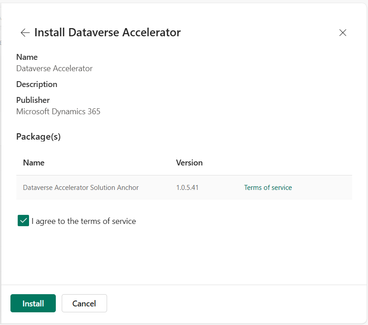Click the bold Name field label above Description
The height and width of the screenshot is (325, 368).
coord(27,57)
